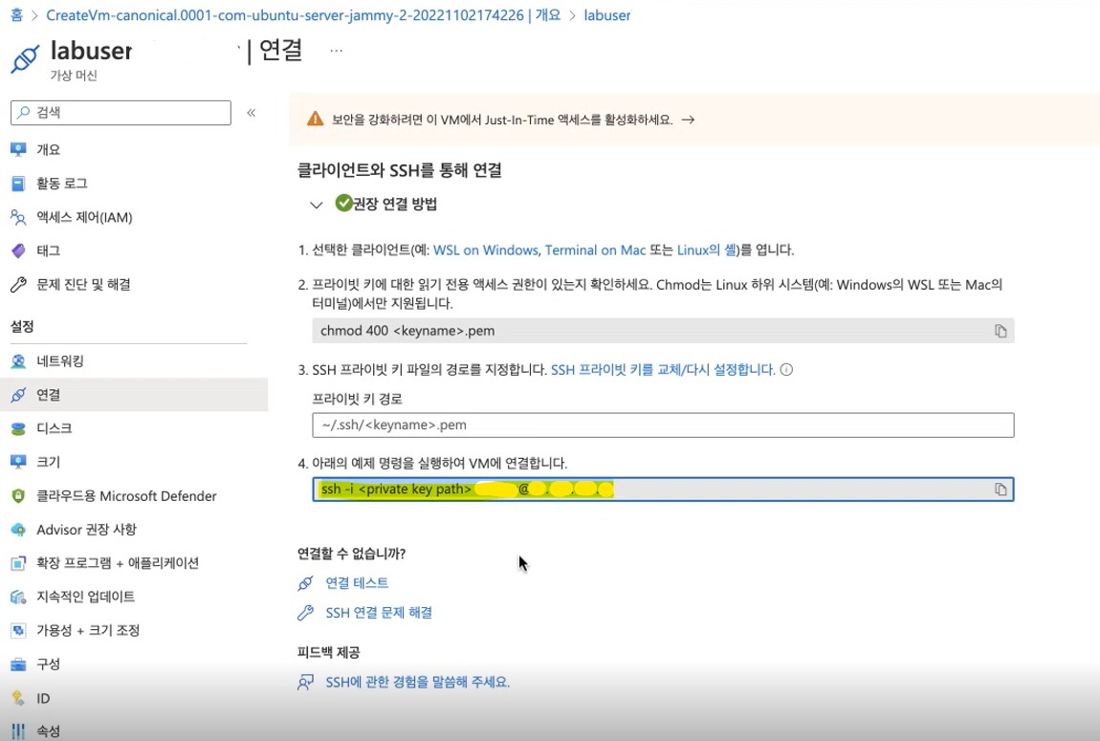Click the chmod 400 <keyname>.pem command box
Image resolution: width=1100 pixels, height=741 pixels.
[663, 331]
